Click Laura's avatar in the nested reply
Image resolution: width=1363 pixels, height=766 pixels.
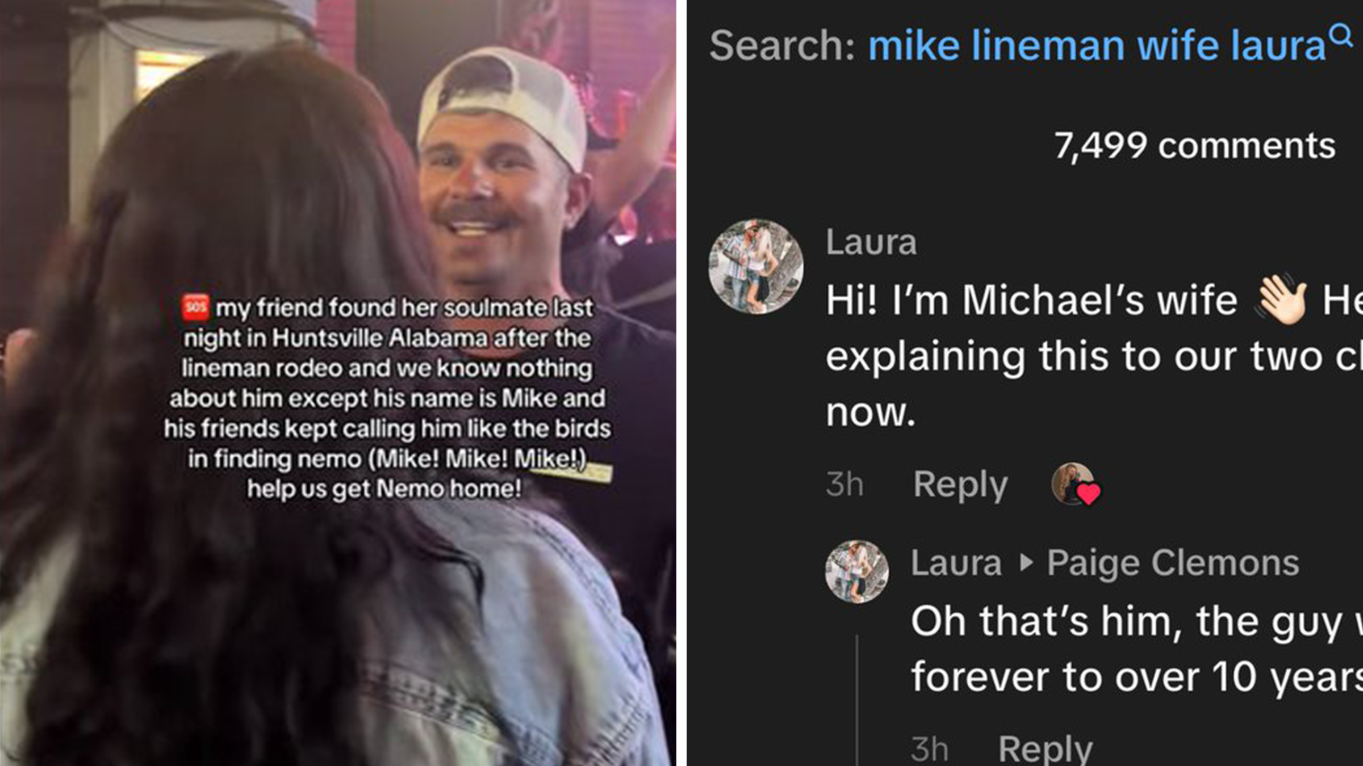856,571
